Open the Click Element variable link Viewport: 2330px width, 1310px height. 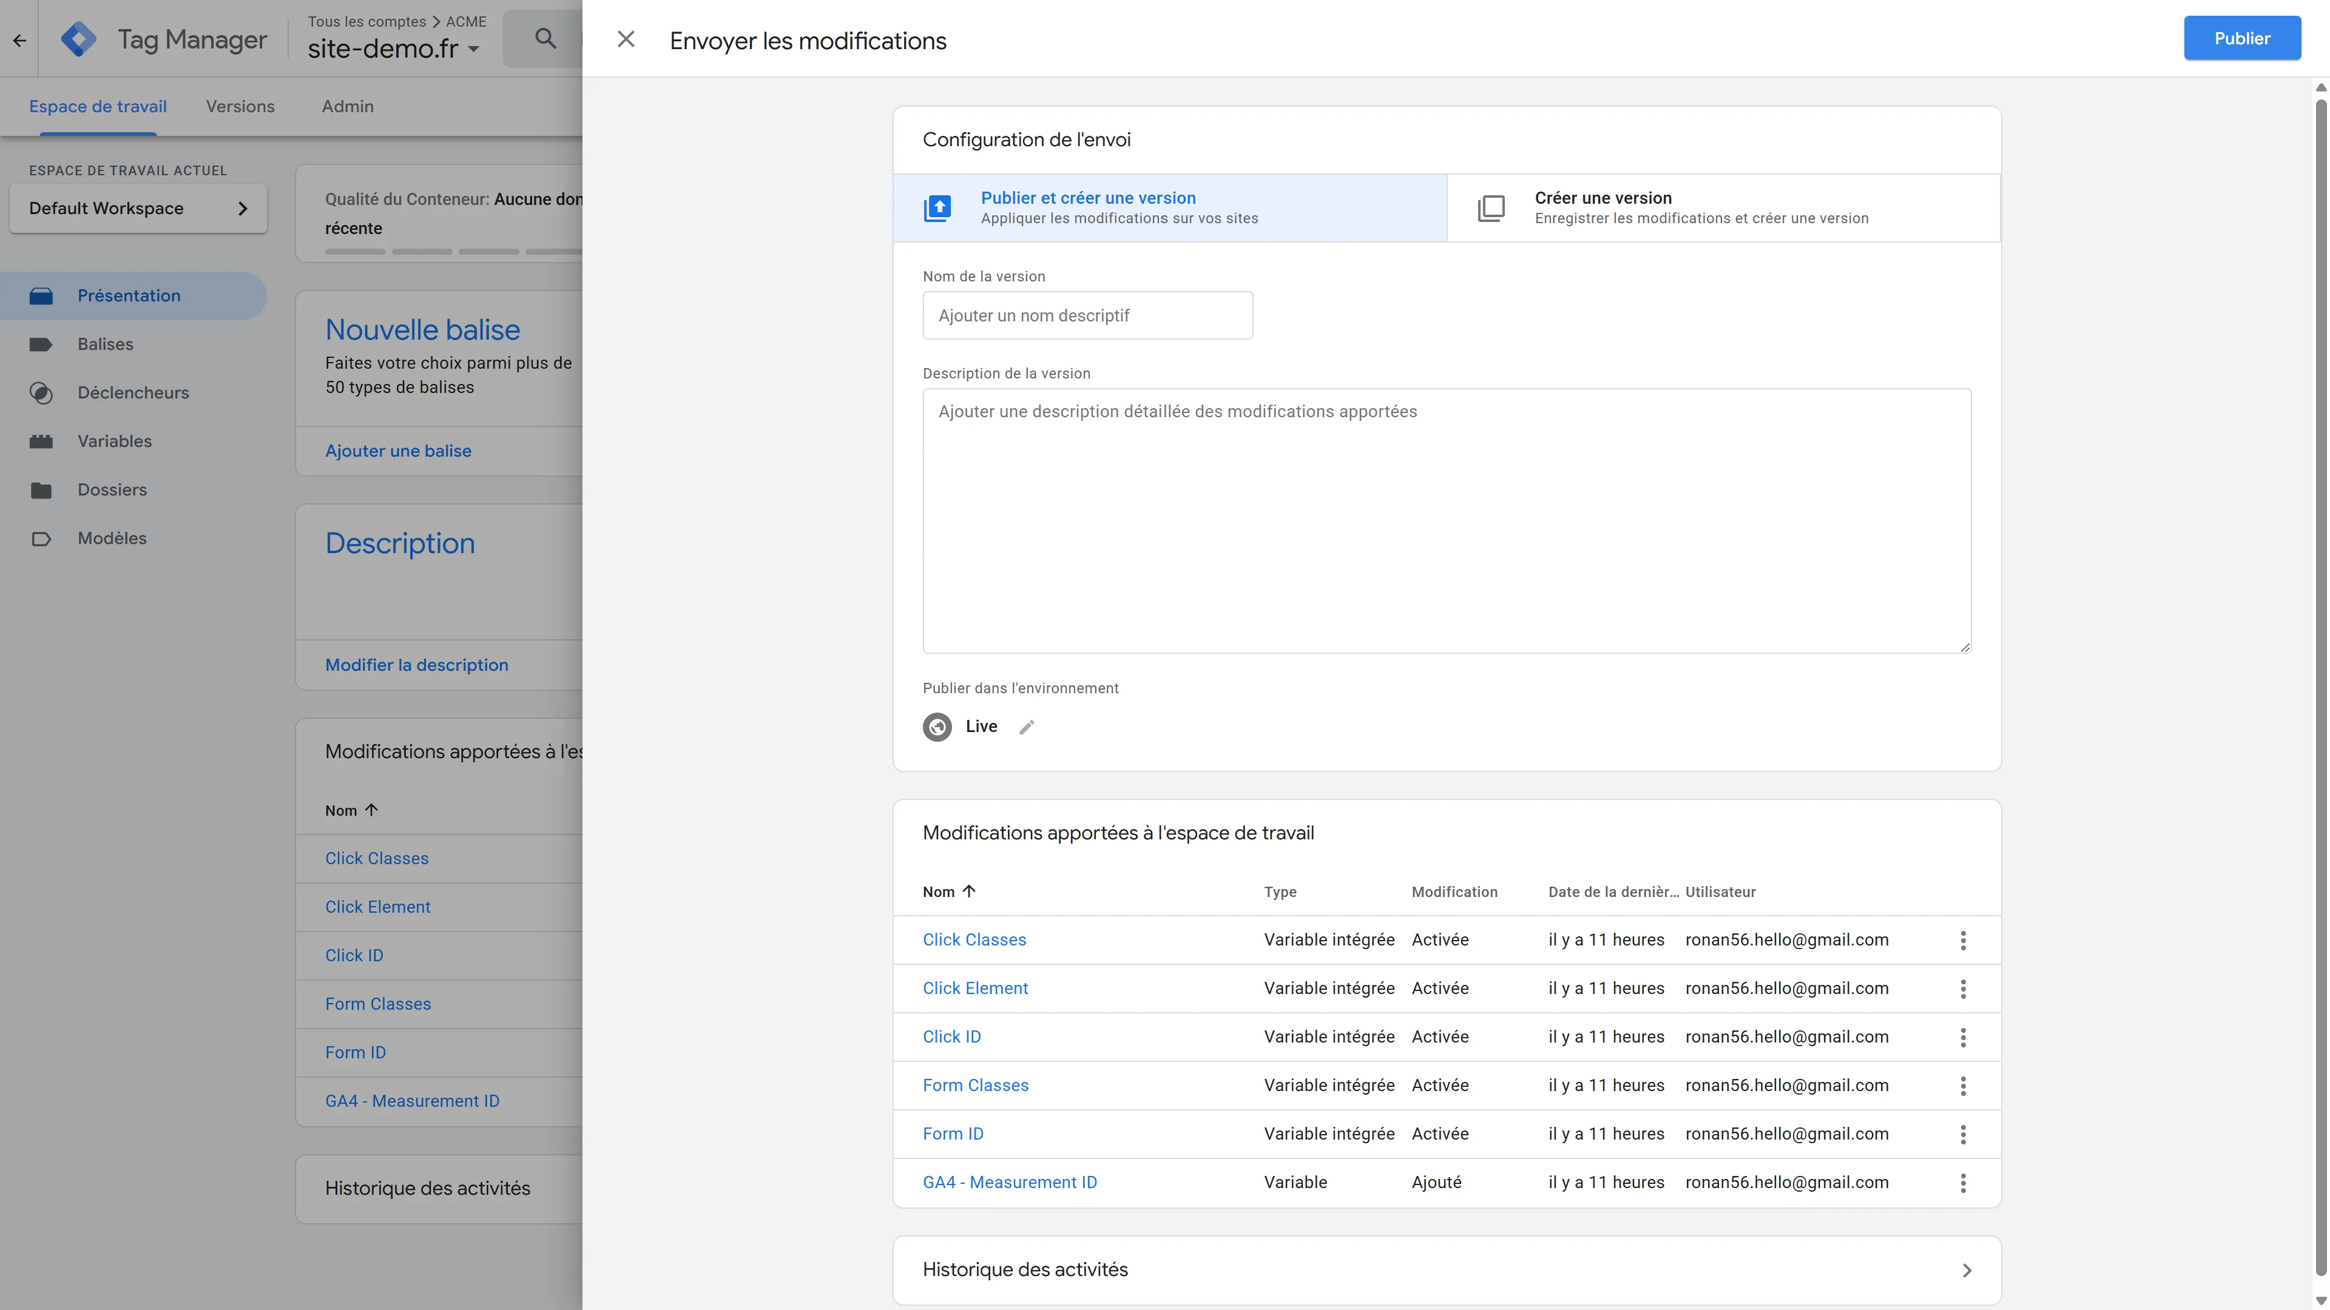pyautogui.click(x=975, y=988)
